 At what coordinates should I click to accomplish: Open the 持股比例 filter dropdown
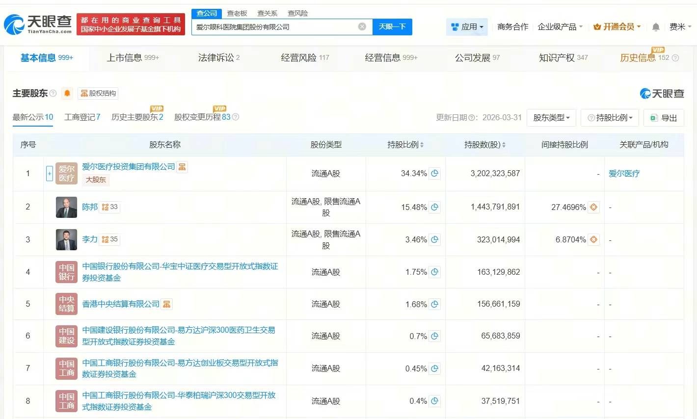610,118
